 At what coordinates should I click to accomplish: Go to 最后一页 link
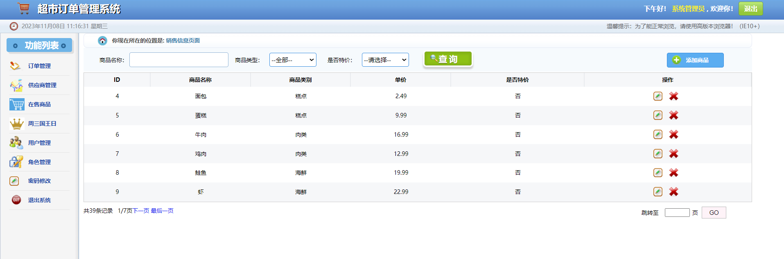pos(162,211)
